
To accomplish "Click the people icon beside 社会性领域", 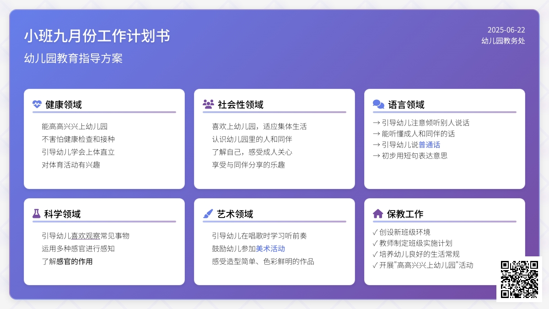I will 208,104.
